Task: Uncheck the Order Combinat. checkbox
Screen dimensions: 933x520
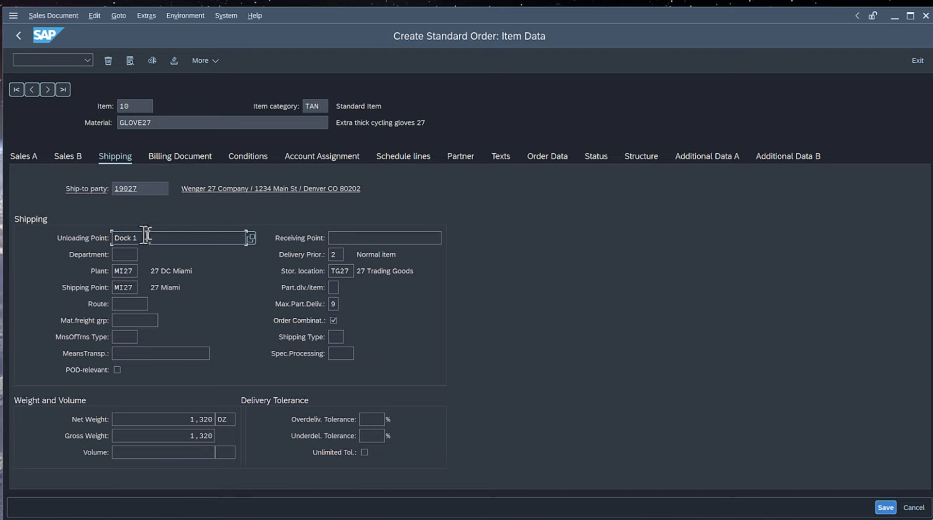Action: pyautogui.click(x=333, y=320)
